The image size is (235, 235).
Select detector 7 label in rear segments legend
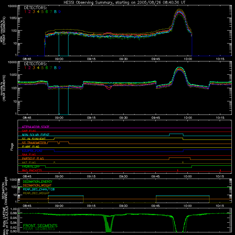51,68
